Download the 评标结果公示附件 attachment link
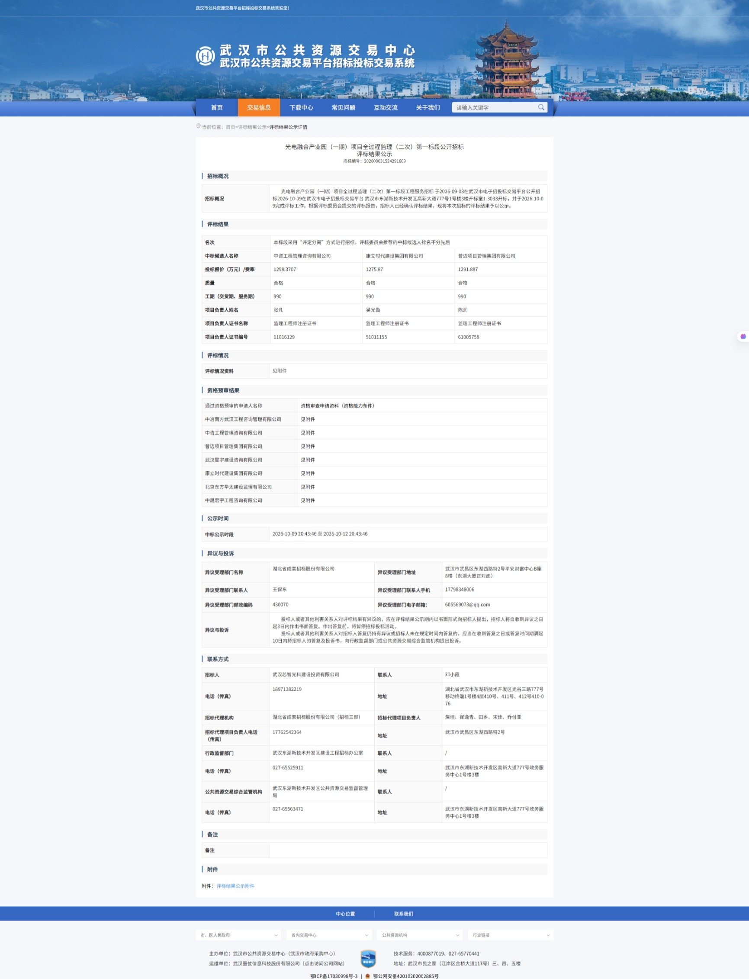This screenshot has width=749, height=979. 235,886
